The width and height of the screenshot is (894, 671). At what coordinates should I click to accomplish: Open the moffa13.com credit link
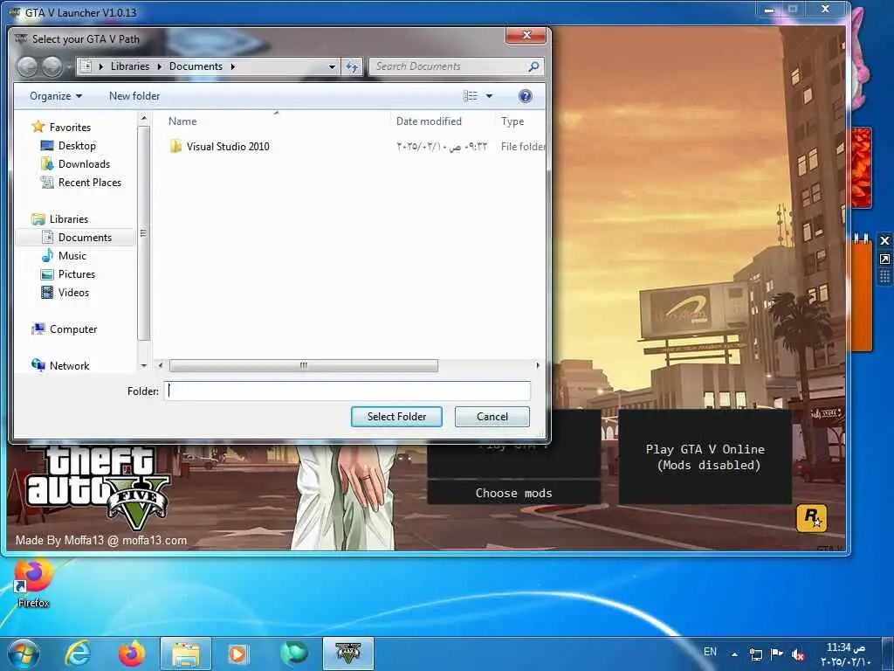(x=155, y=540)
